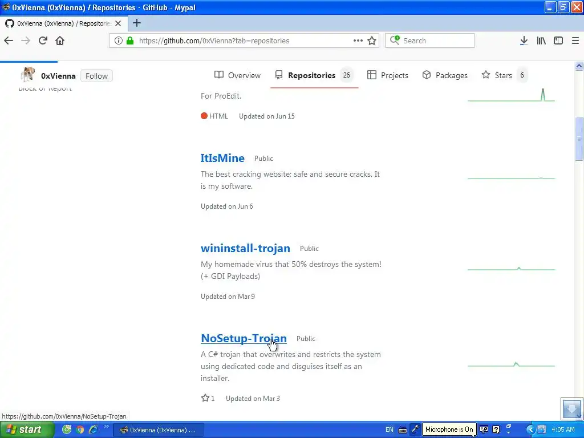Show site information icon in address bar
The height and width of the screenshot is (438, 584).
pyautogui.click(x=119, y=40)
